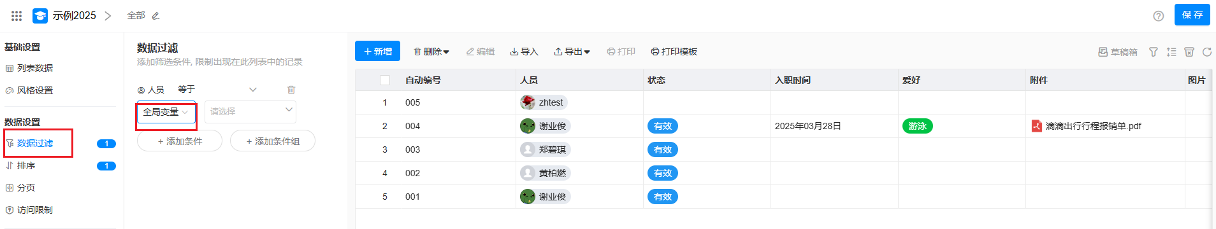Open the 请选择 value dropdown
The image size is (1216, 229).
pyautogui.click(x=250, y=112)
